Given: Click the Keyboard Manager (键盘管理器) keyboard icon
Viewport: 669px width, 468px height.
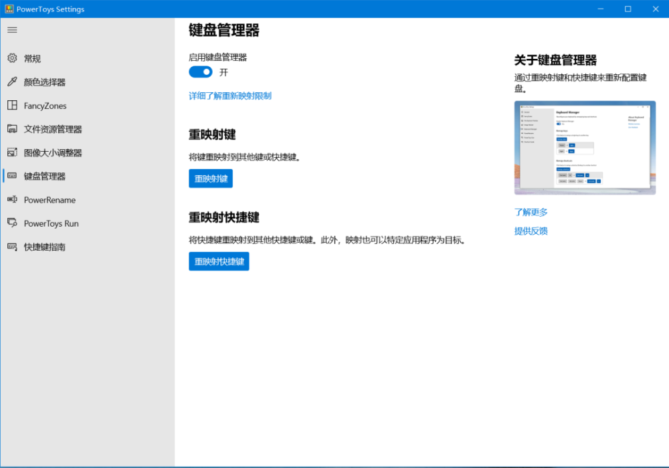Looking at the screenshot, I should (x=12, y=176).
